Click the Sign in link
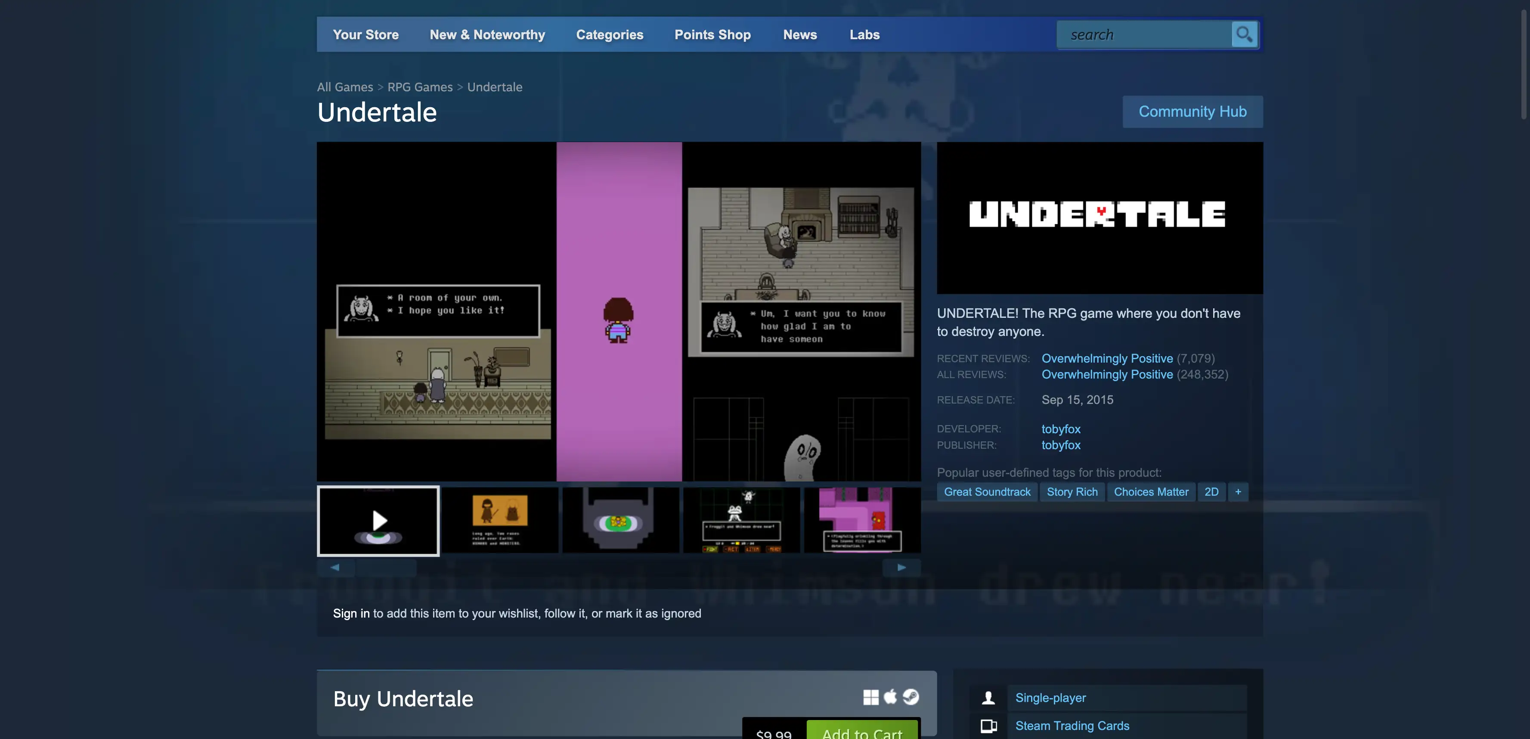Image resolution: width=1530 pixels, height=739 pixels. (351, 614)
